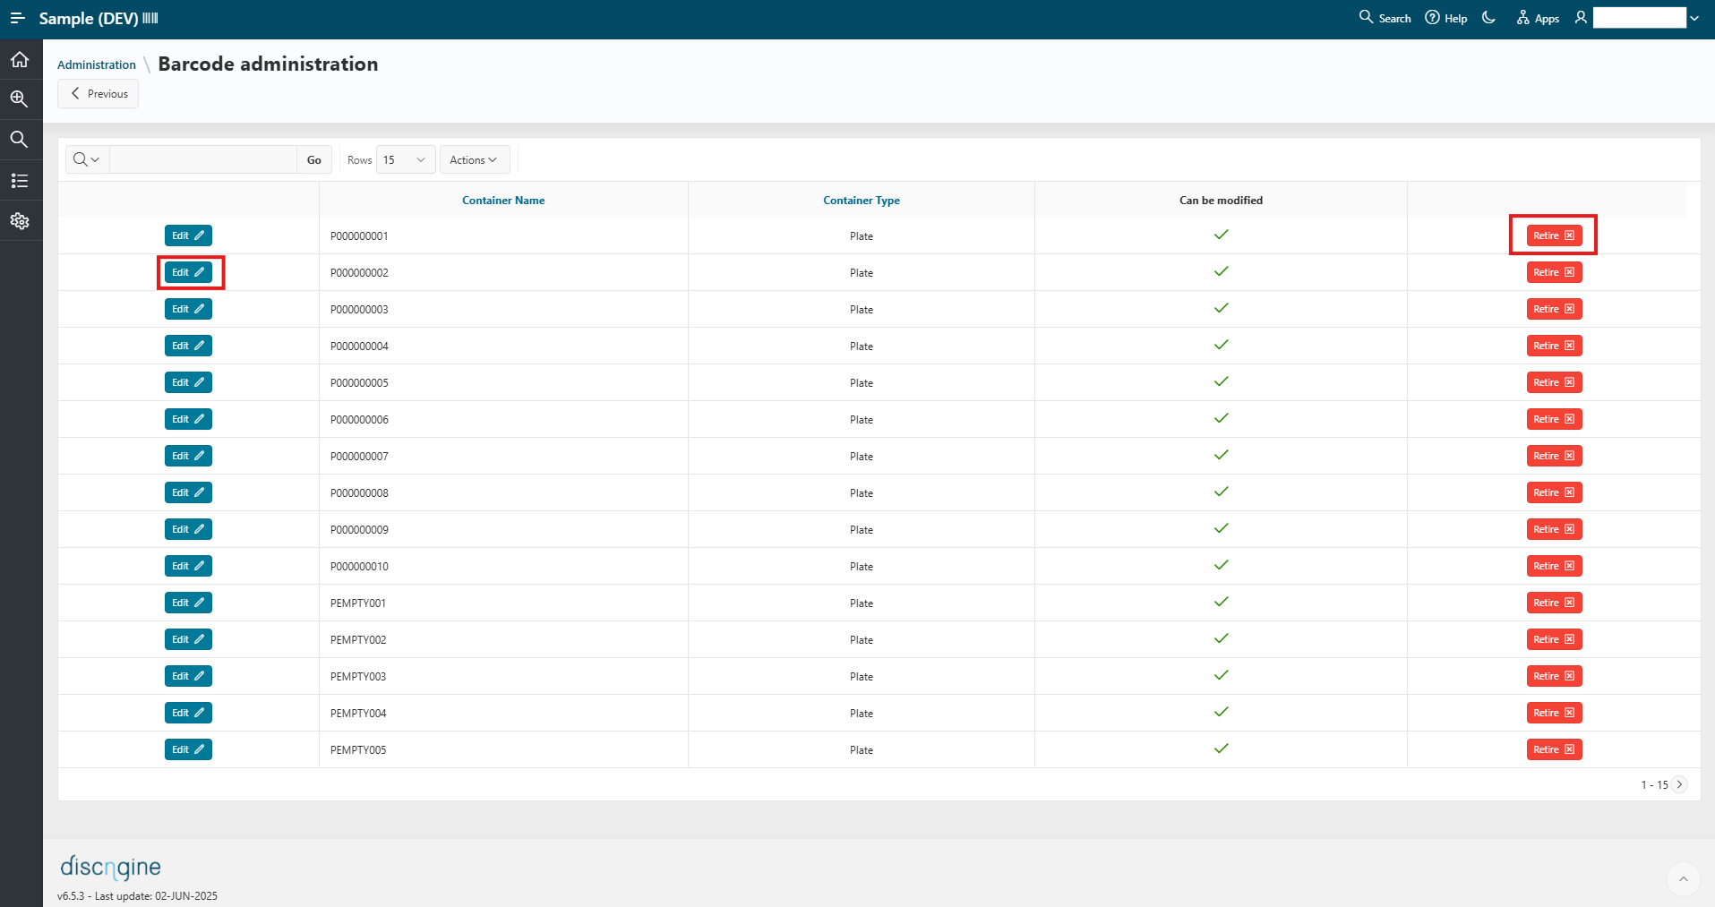Edit container P000000009
1715x907 pixels.
(x=188, y=529)
